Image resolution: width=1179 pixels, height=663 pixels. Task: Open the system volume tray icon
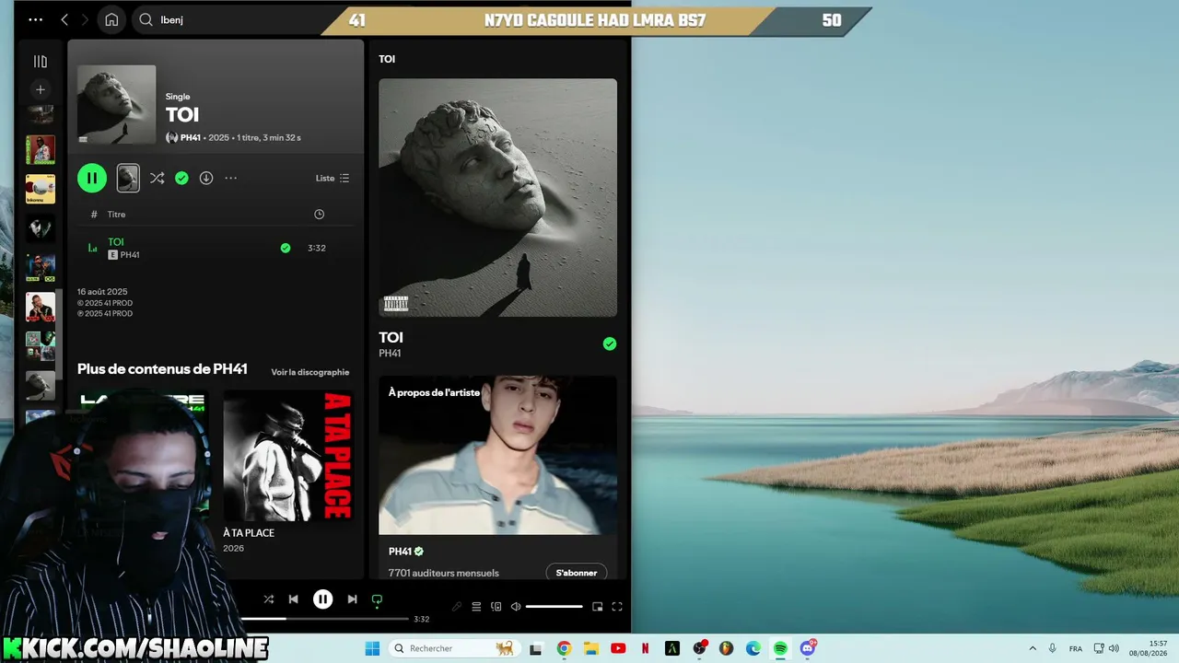pyautogui.click(x=1114, y=648)
